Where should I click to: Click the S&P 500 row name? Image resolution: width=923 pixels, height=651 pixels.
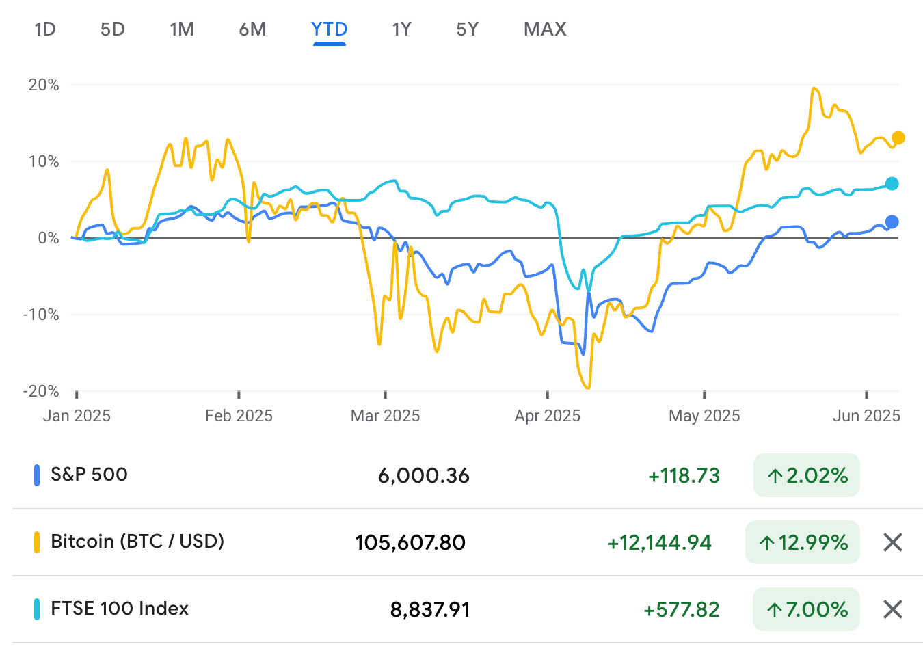[x=90, y=475]
